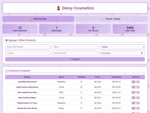
Task: Delete the Labial Cremoso Rosa Suave product
Action: coord(138,87)
